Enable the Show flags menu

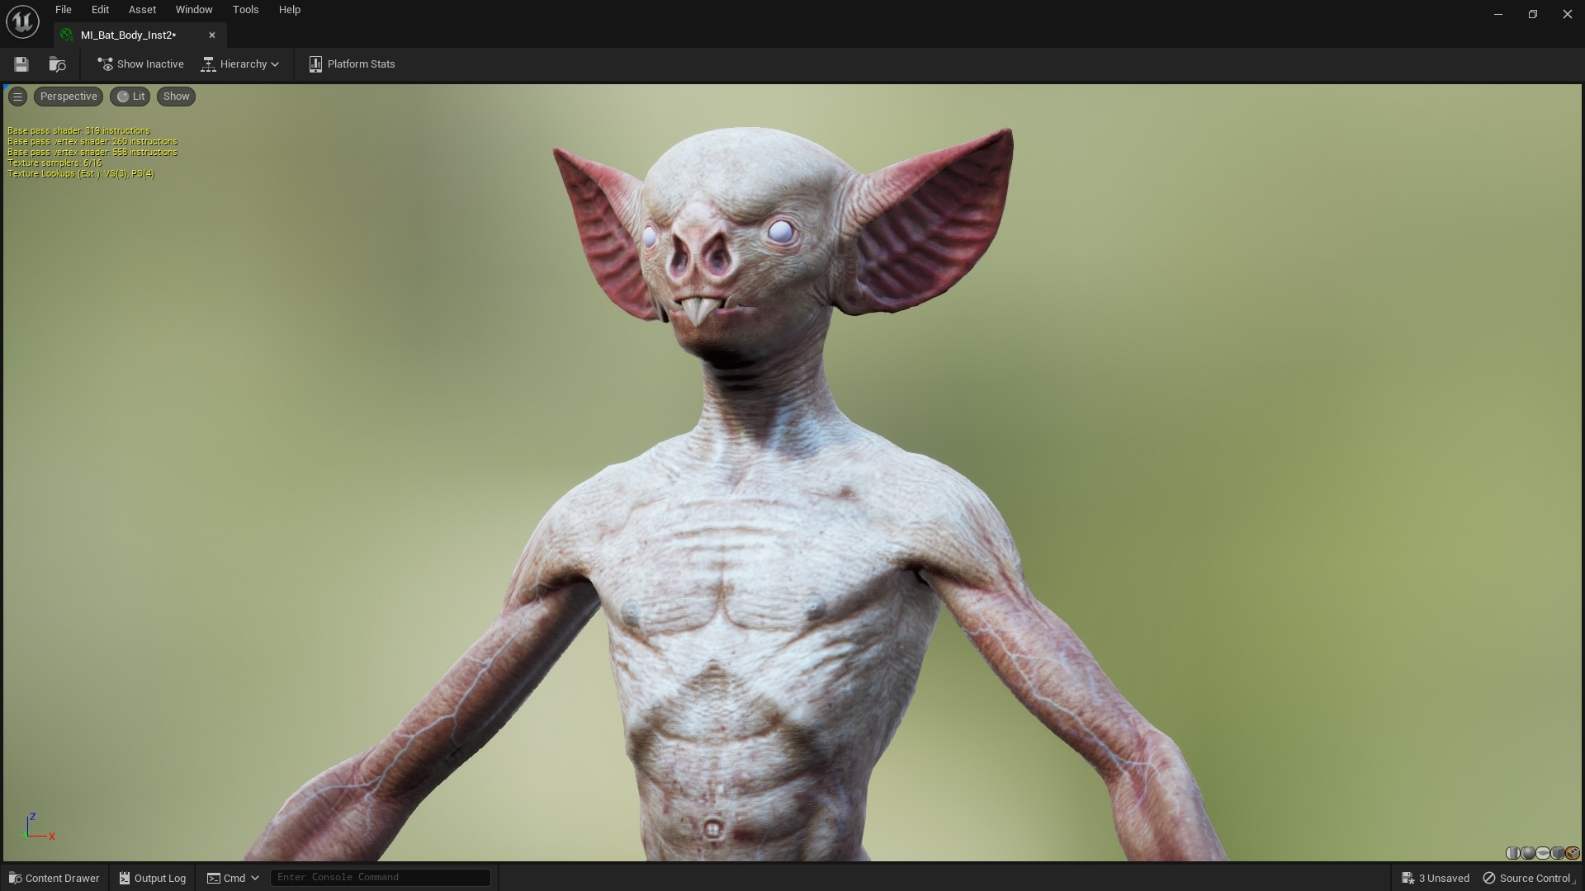point(175,97)
